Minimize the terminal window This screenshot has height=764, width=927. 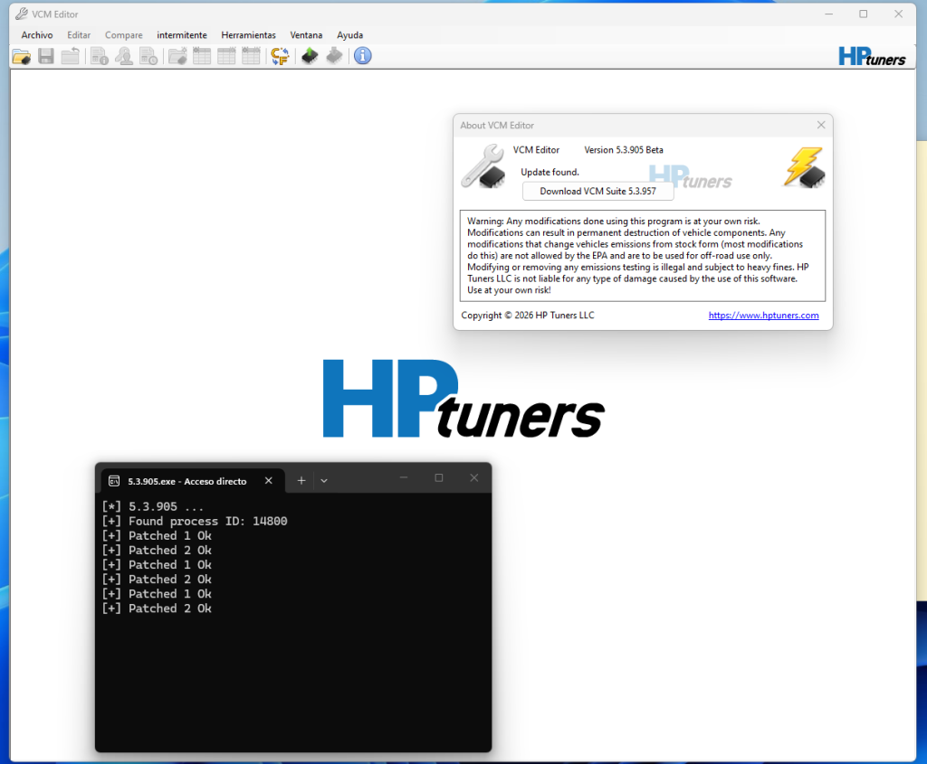tap(404, 477)
